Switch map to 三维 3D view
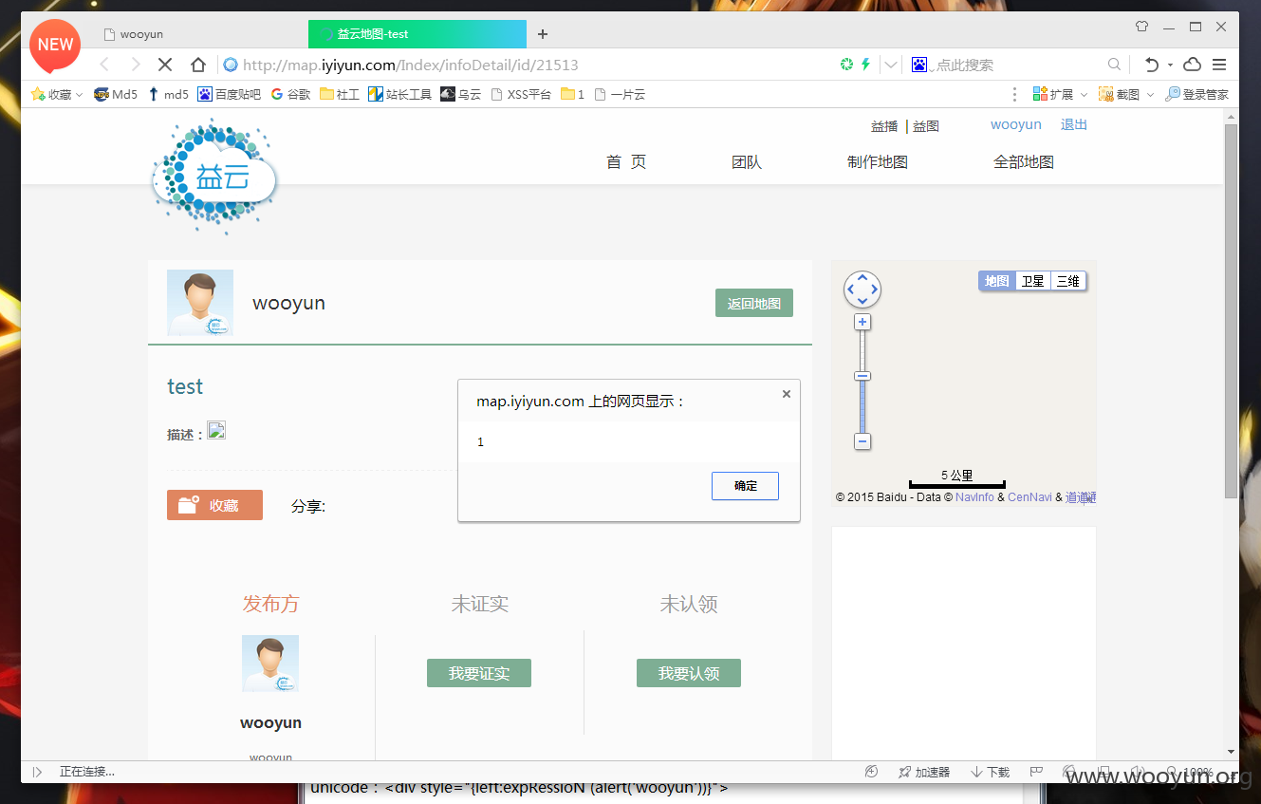The image size is (1261, 804). point(1067,281)
